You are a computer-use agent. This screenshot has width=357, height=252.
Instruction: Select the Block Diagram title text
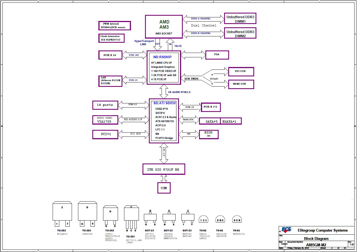[316, 238]
